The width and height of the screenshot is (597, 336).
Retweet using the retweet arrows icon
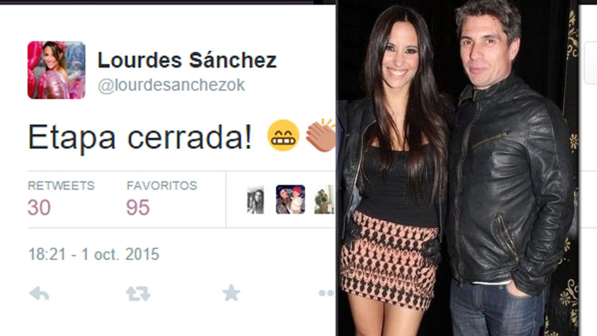tap(138, 294)
